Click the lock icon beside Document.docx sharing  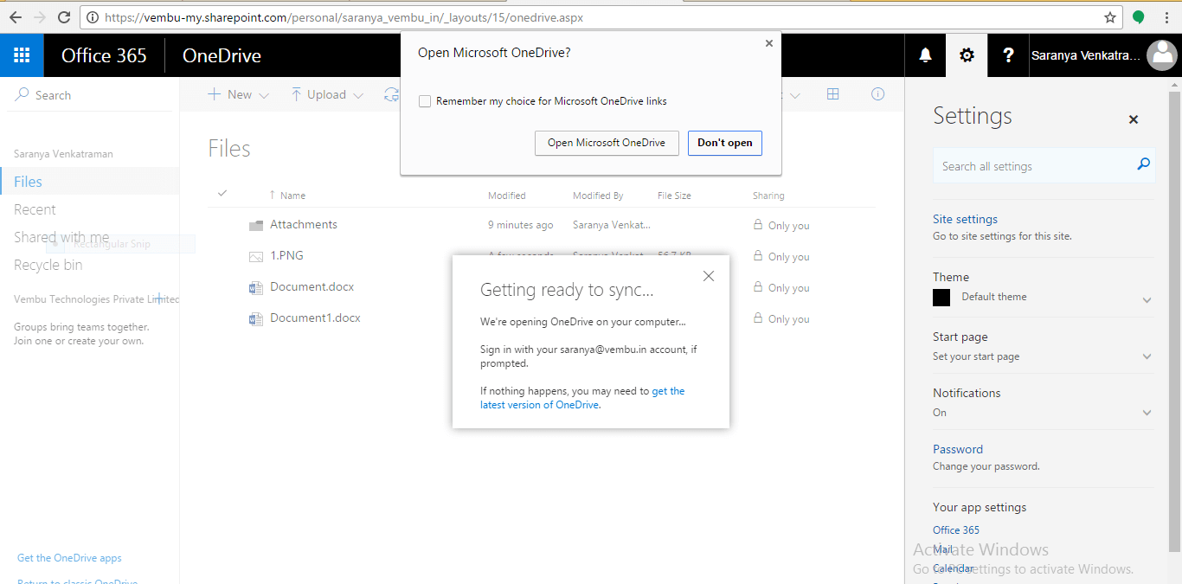[758, 287]
